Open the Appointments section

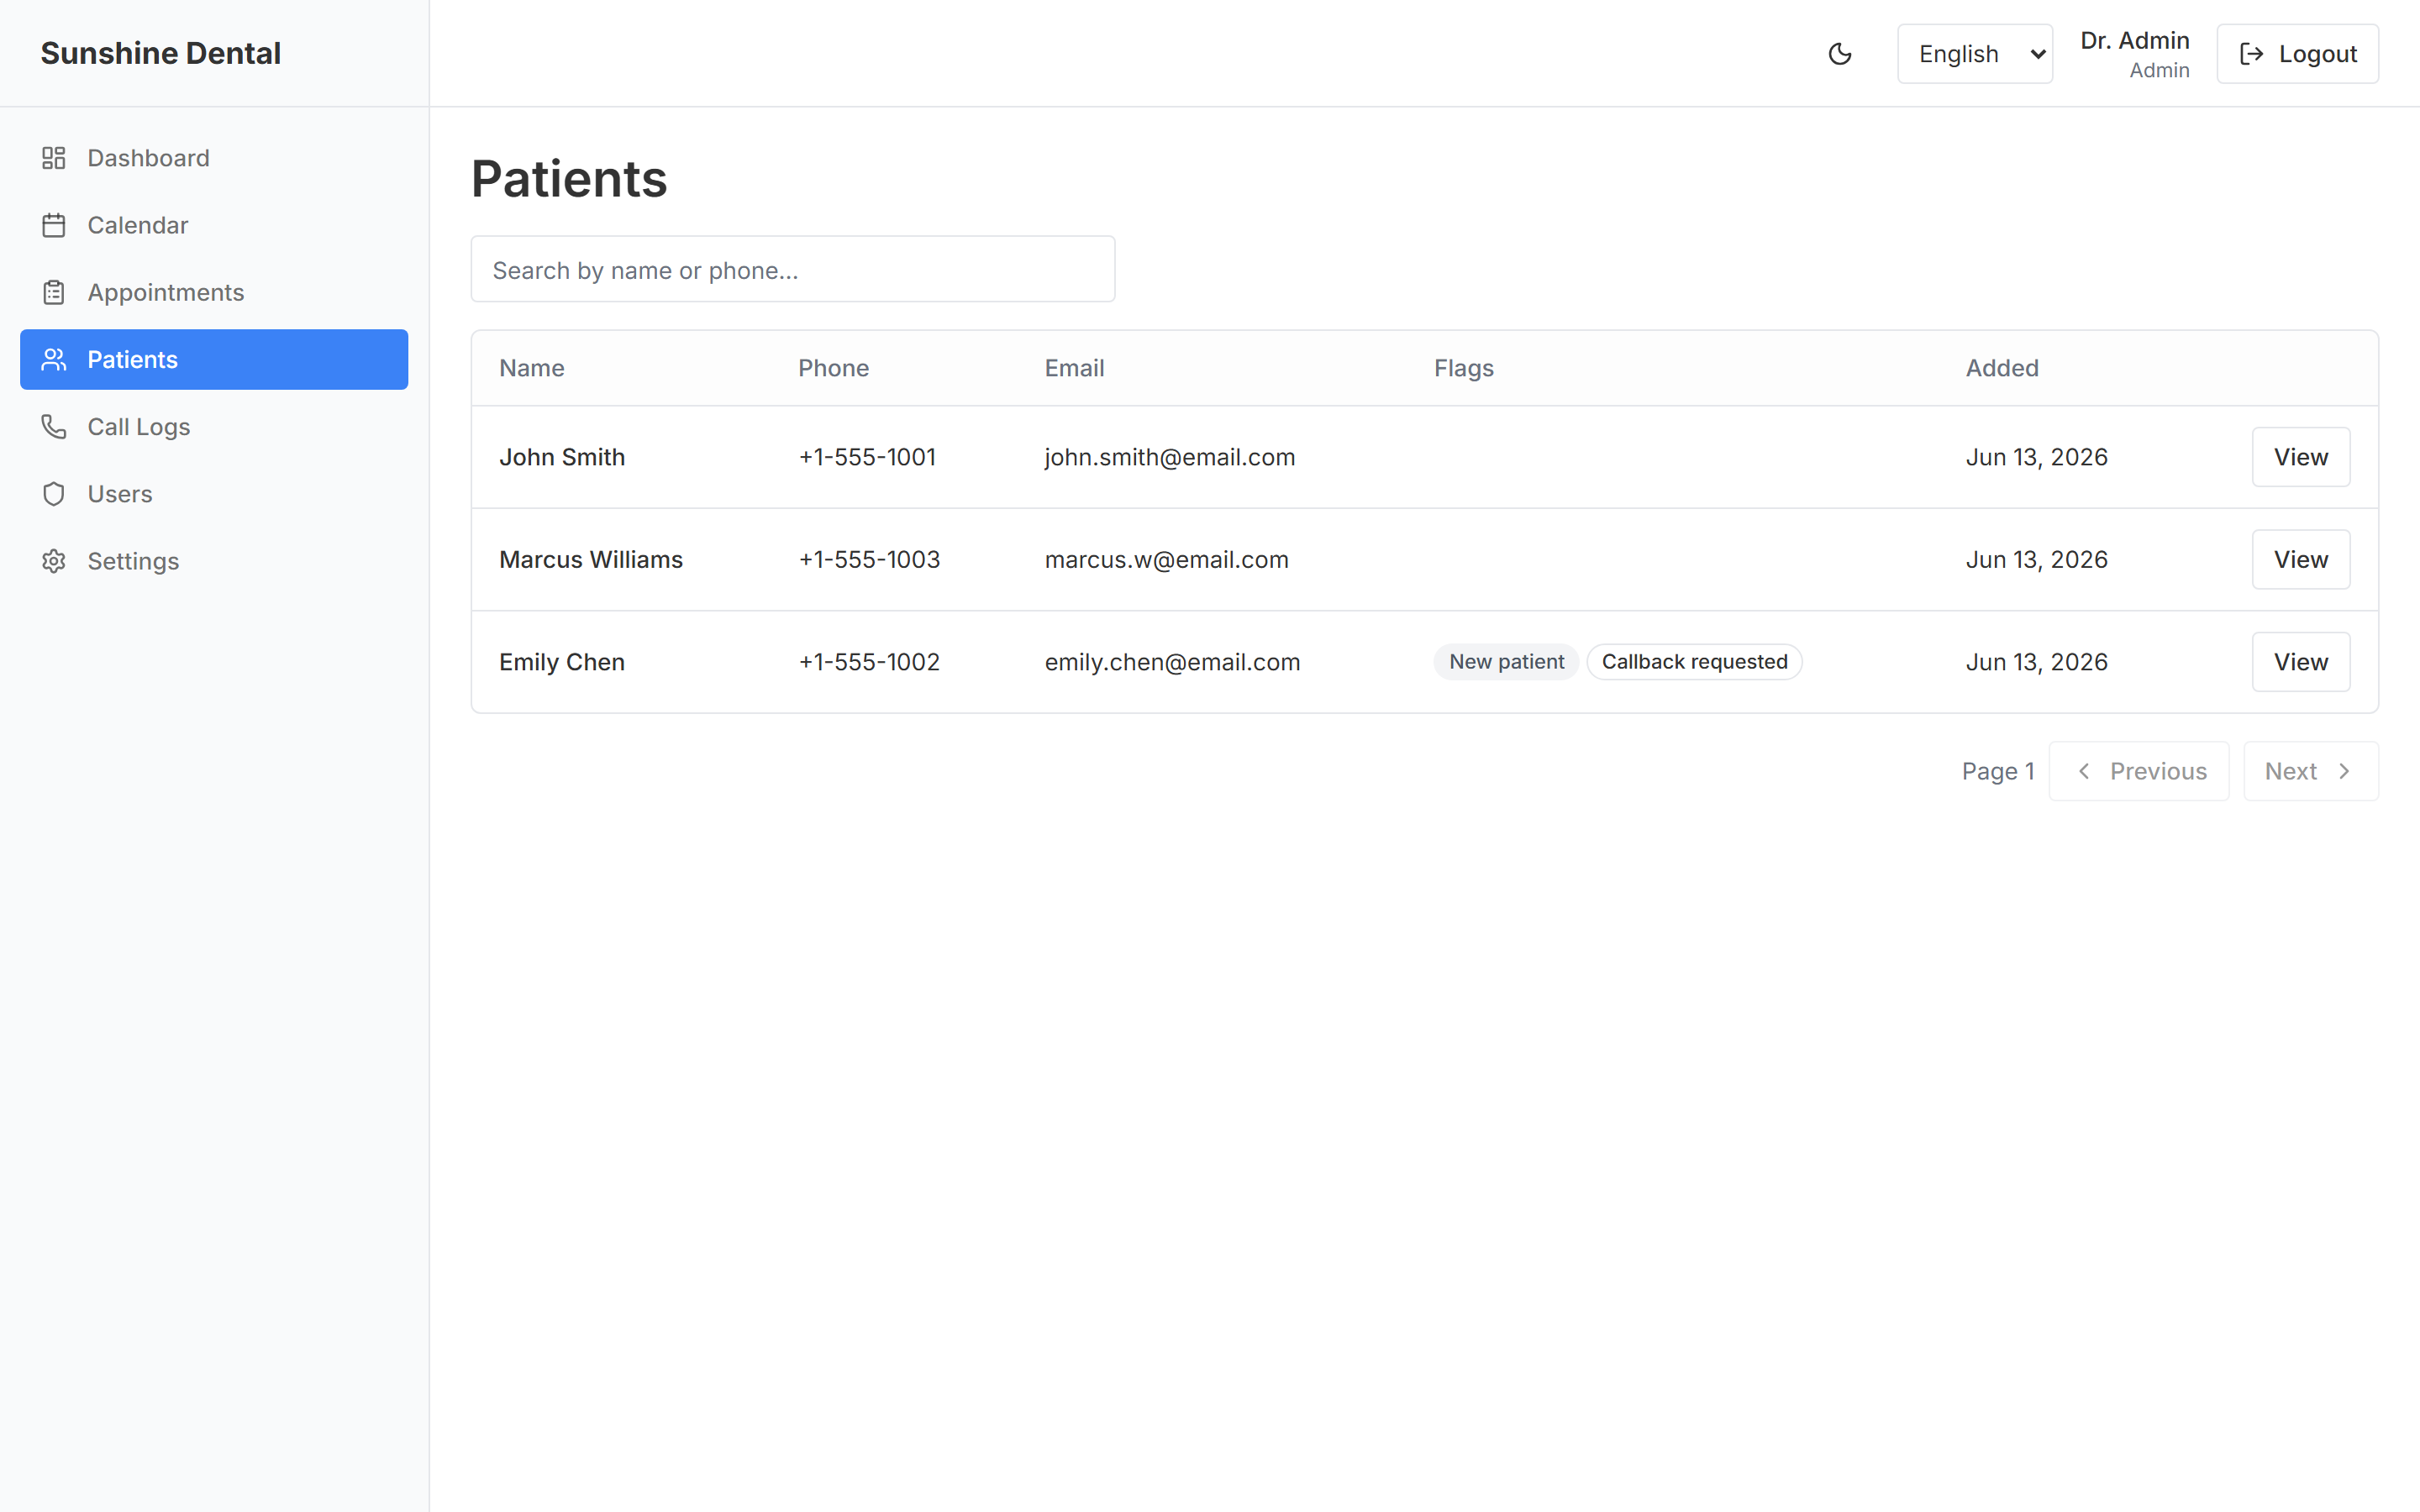[x=214, y=292]
